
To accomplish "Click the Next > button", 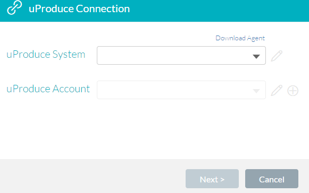I will pos(212,179).
